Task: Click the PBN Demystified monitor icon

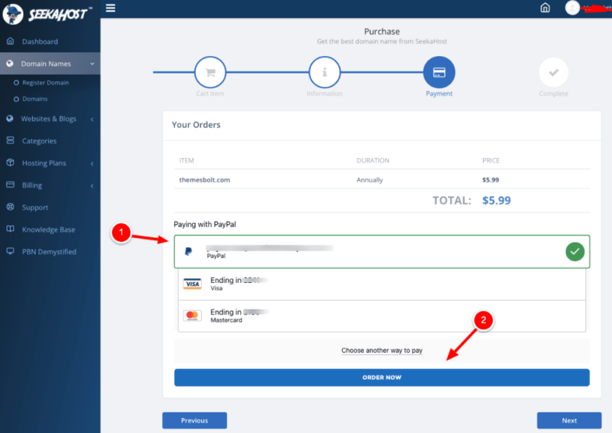Action: [11, 251]
